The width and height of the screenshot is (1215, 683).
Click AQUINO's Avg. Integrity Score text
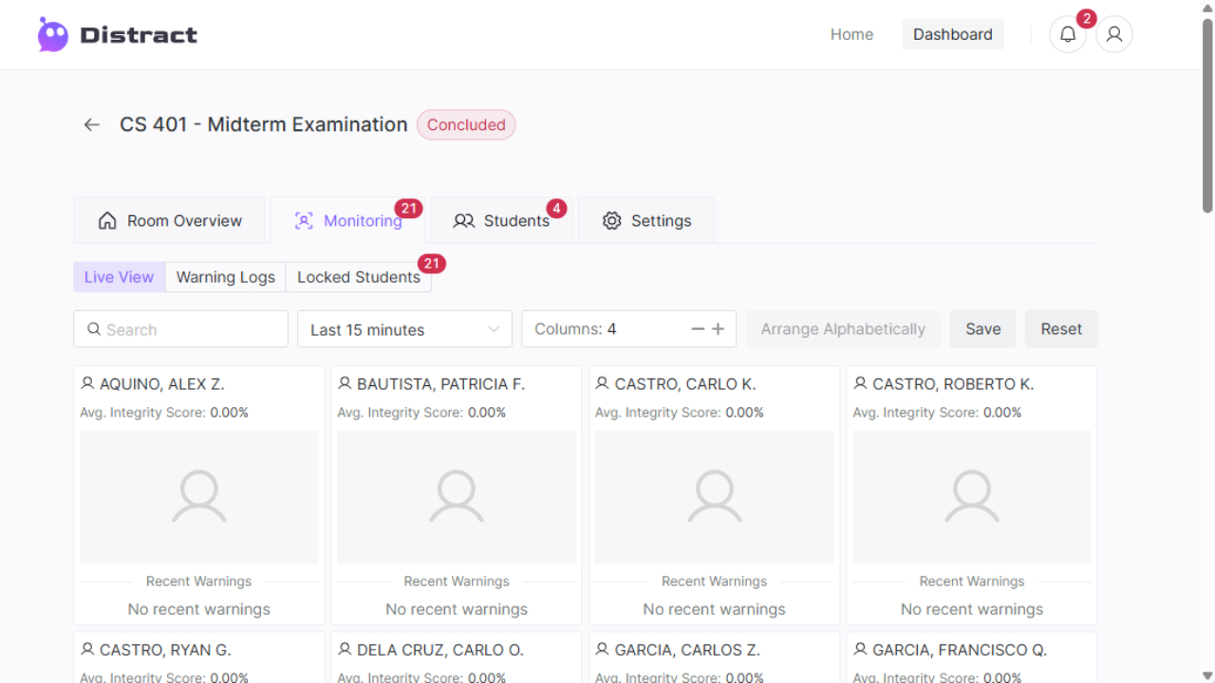pyautogui.click(x=164, y=413)
